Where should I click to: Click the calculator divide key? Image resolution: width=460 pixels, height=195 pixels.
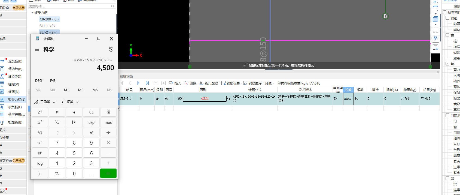click(x=108, y=133)
